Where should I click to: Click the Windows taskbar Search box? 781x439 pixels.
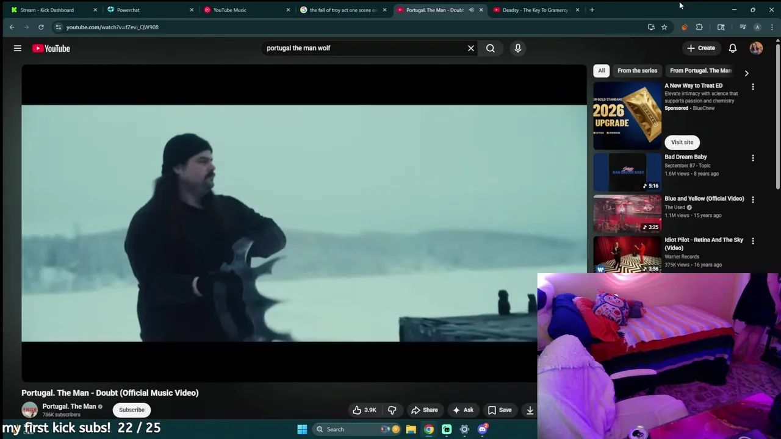[356, 429]
